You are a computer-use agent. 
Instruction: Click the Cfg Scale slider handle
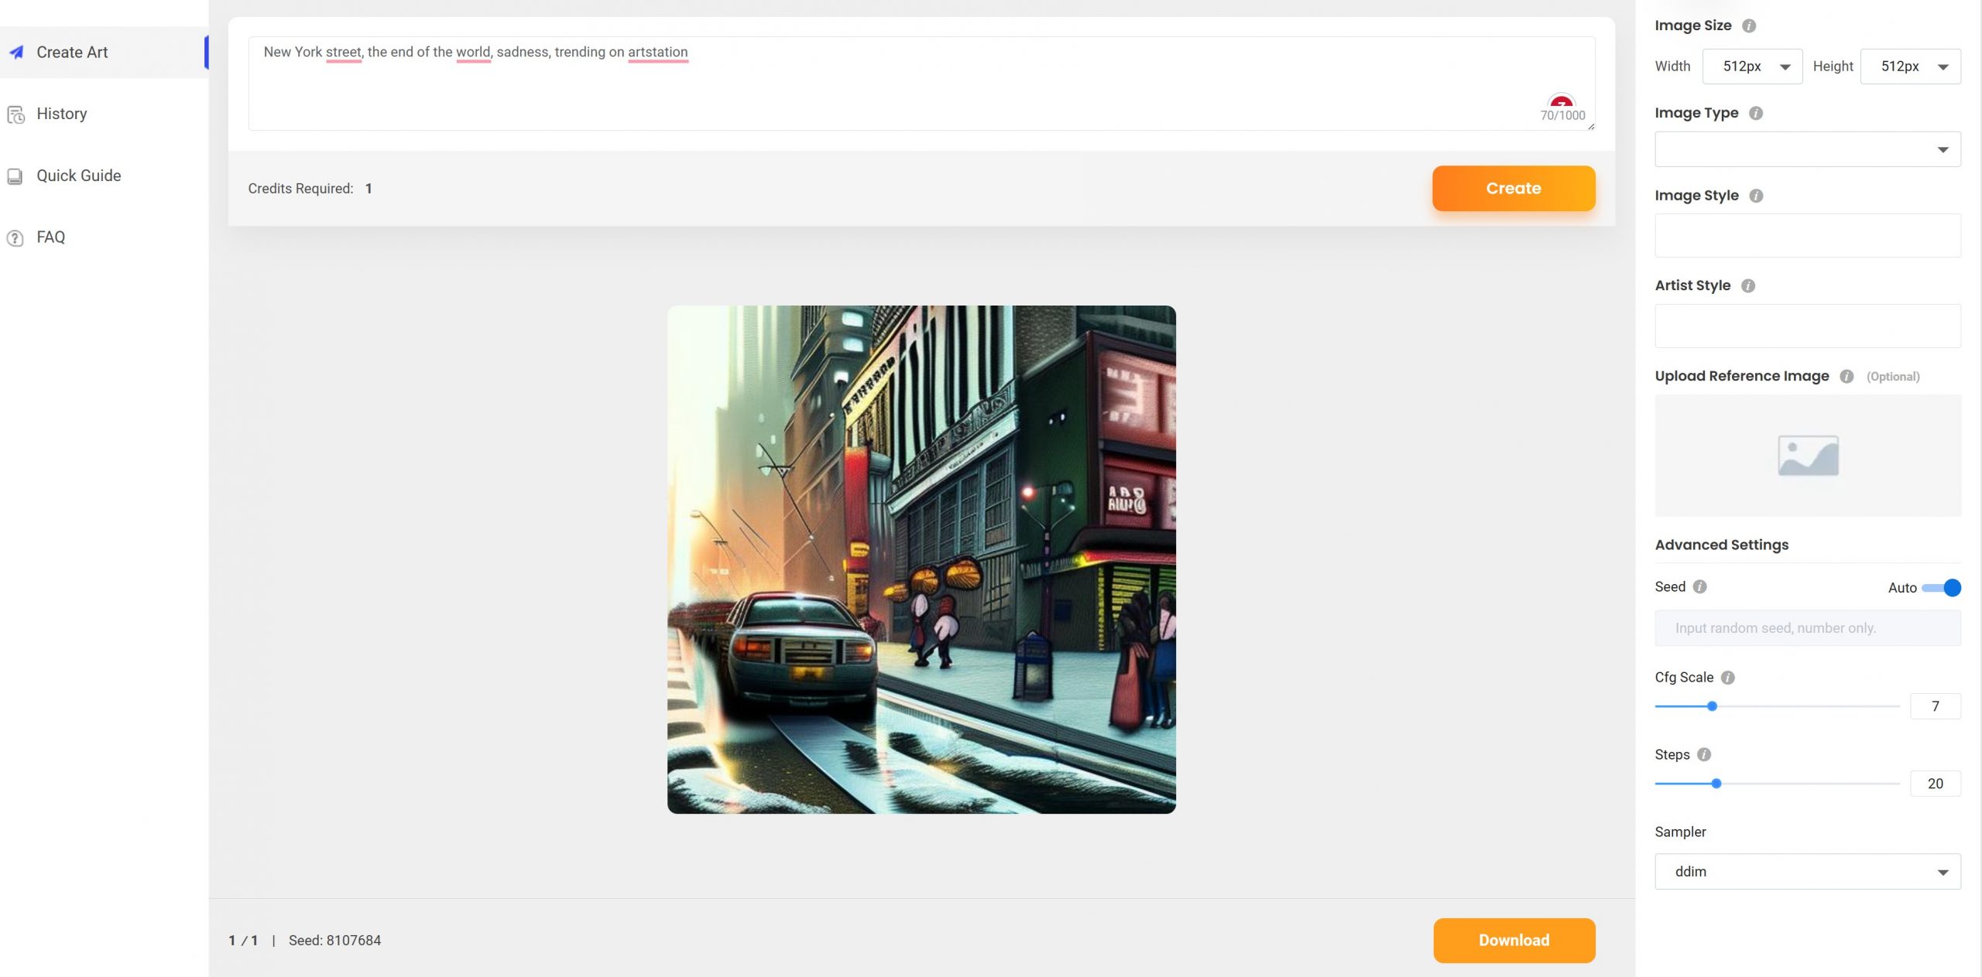pyautogui.click(x=1712, y=706)
